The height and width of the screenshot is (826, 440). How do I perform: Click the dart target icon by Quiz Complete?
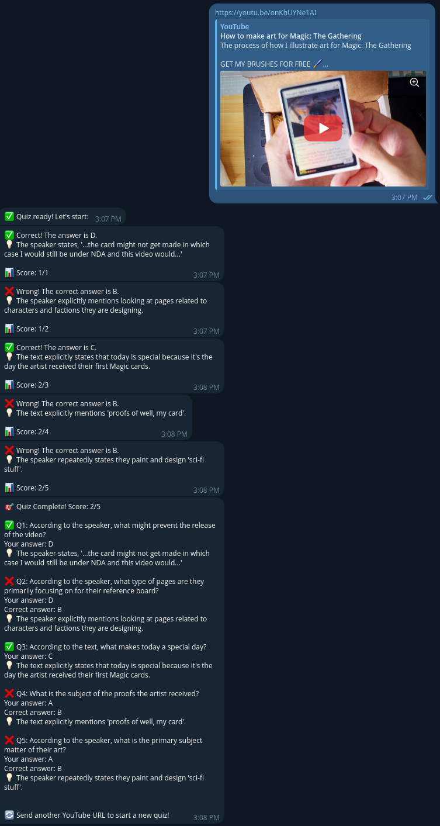[x=9, y=506]
